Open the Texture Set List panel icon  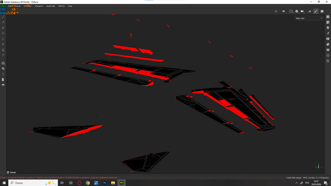point(328,17)
